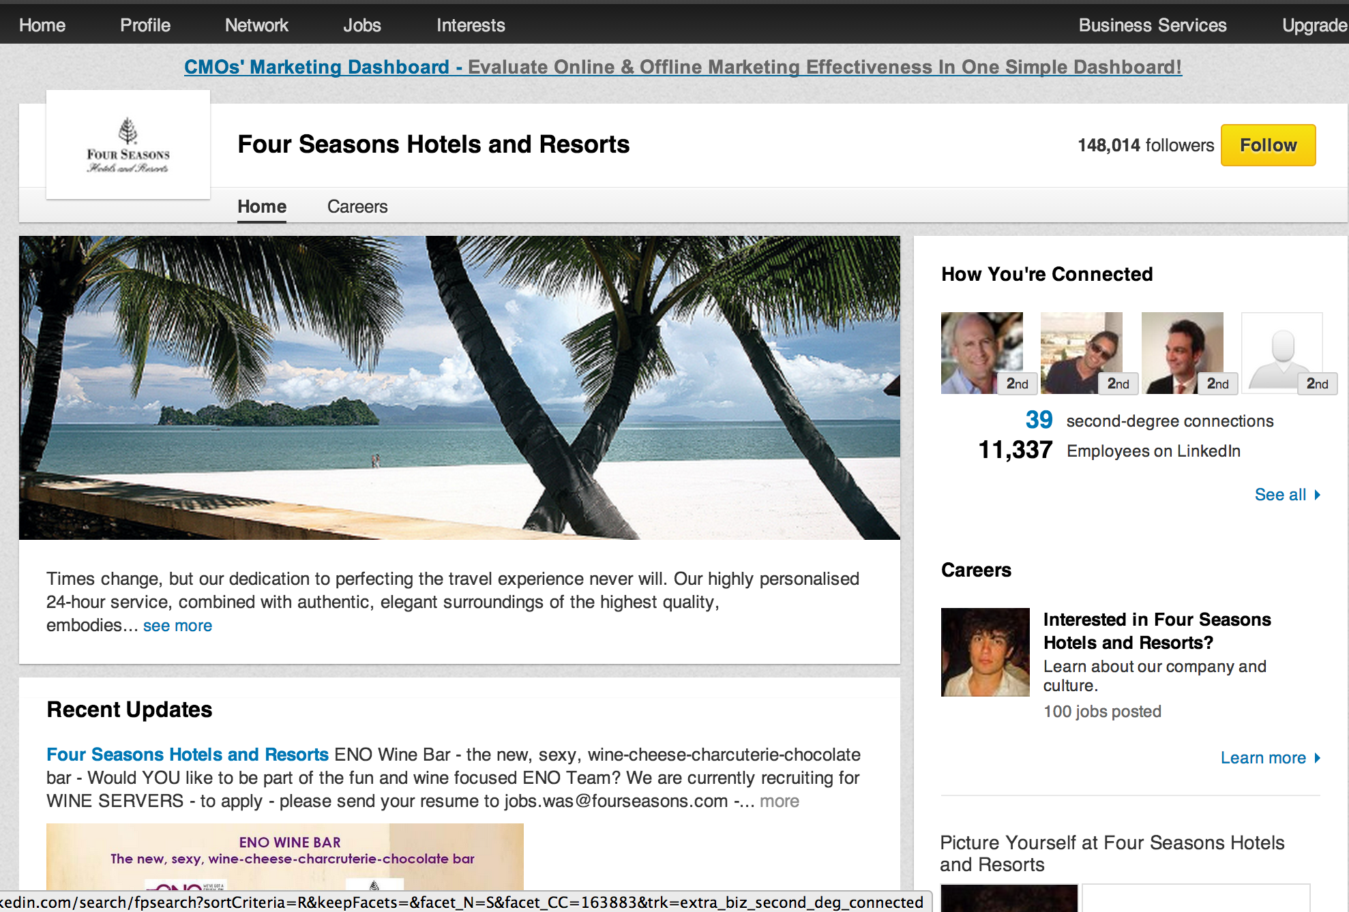
Task: Open Interested in Four Seasons heading
Action: coord(1157,631)
